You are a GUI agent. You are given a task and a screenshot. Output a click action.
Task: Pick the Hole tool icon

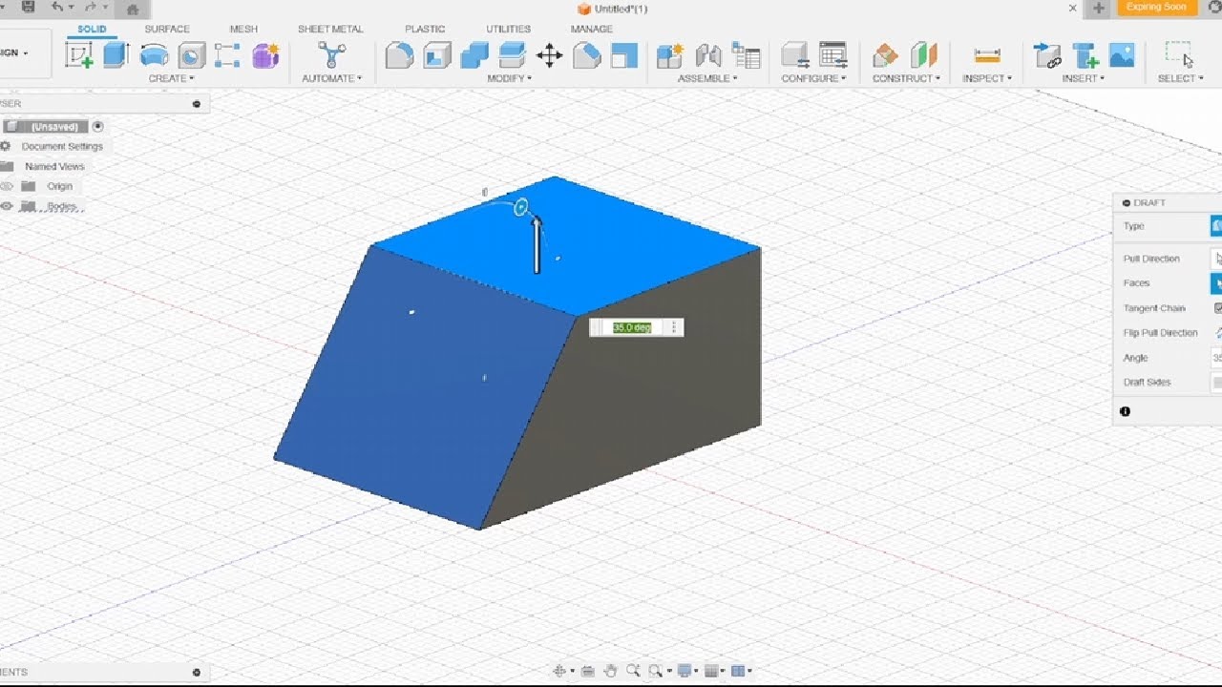[x=192, y=55]
